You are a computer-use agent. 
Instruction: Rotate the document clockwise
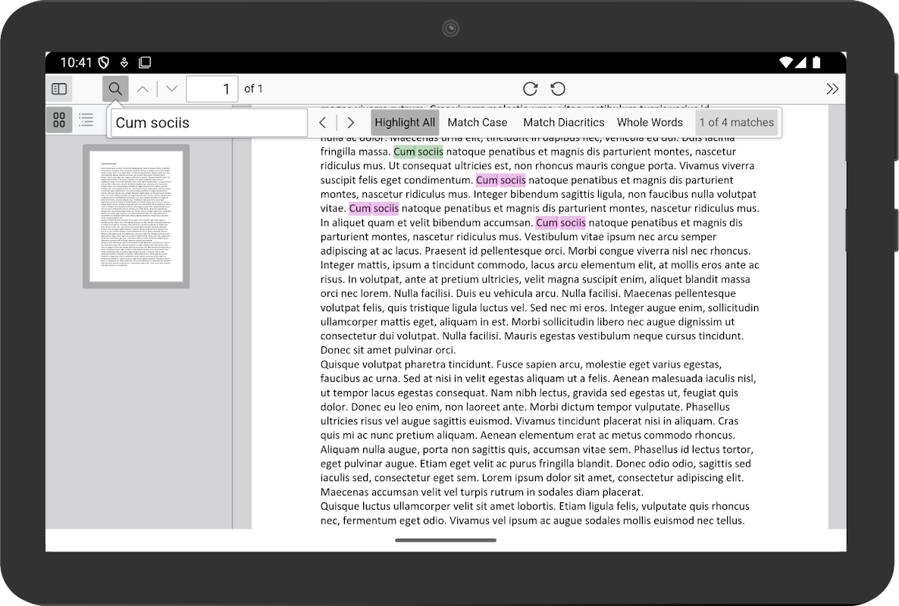(x=531, y=89)
